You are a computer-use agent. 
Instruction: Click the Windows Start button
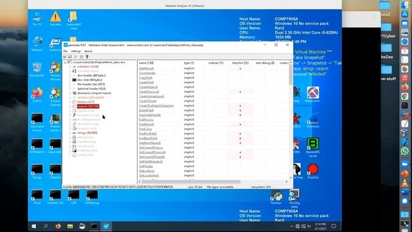pos(33,226)
